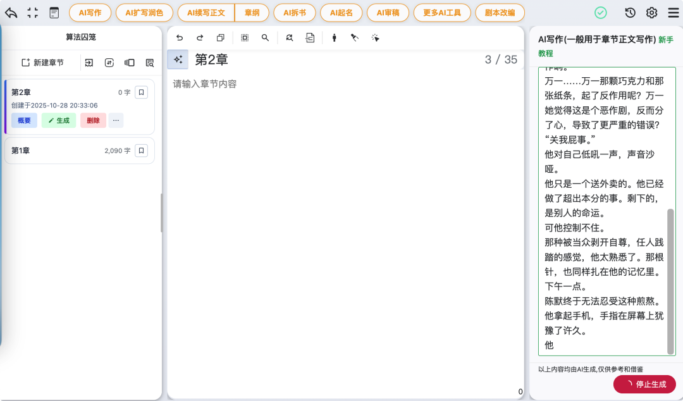
Task: Redo the last edit in the editor toolbar
Action: [200, 37]
